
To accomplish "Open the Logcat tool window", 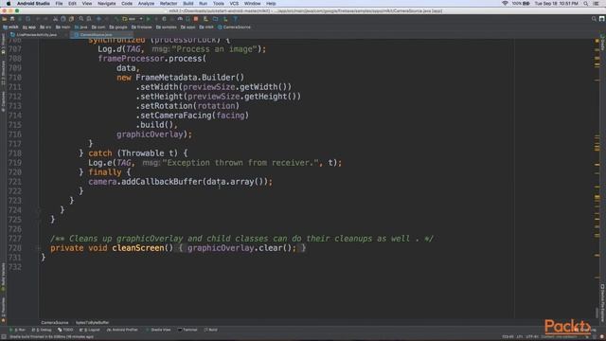I will [90, 330].
